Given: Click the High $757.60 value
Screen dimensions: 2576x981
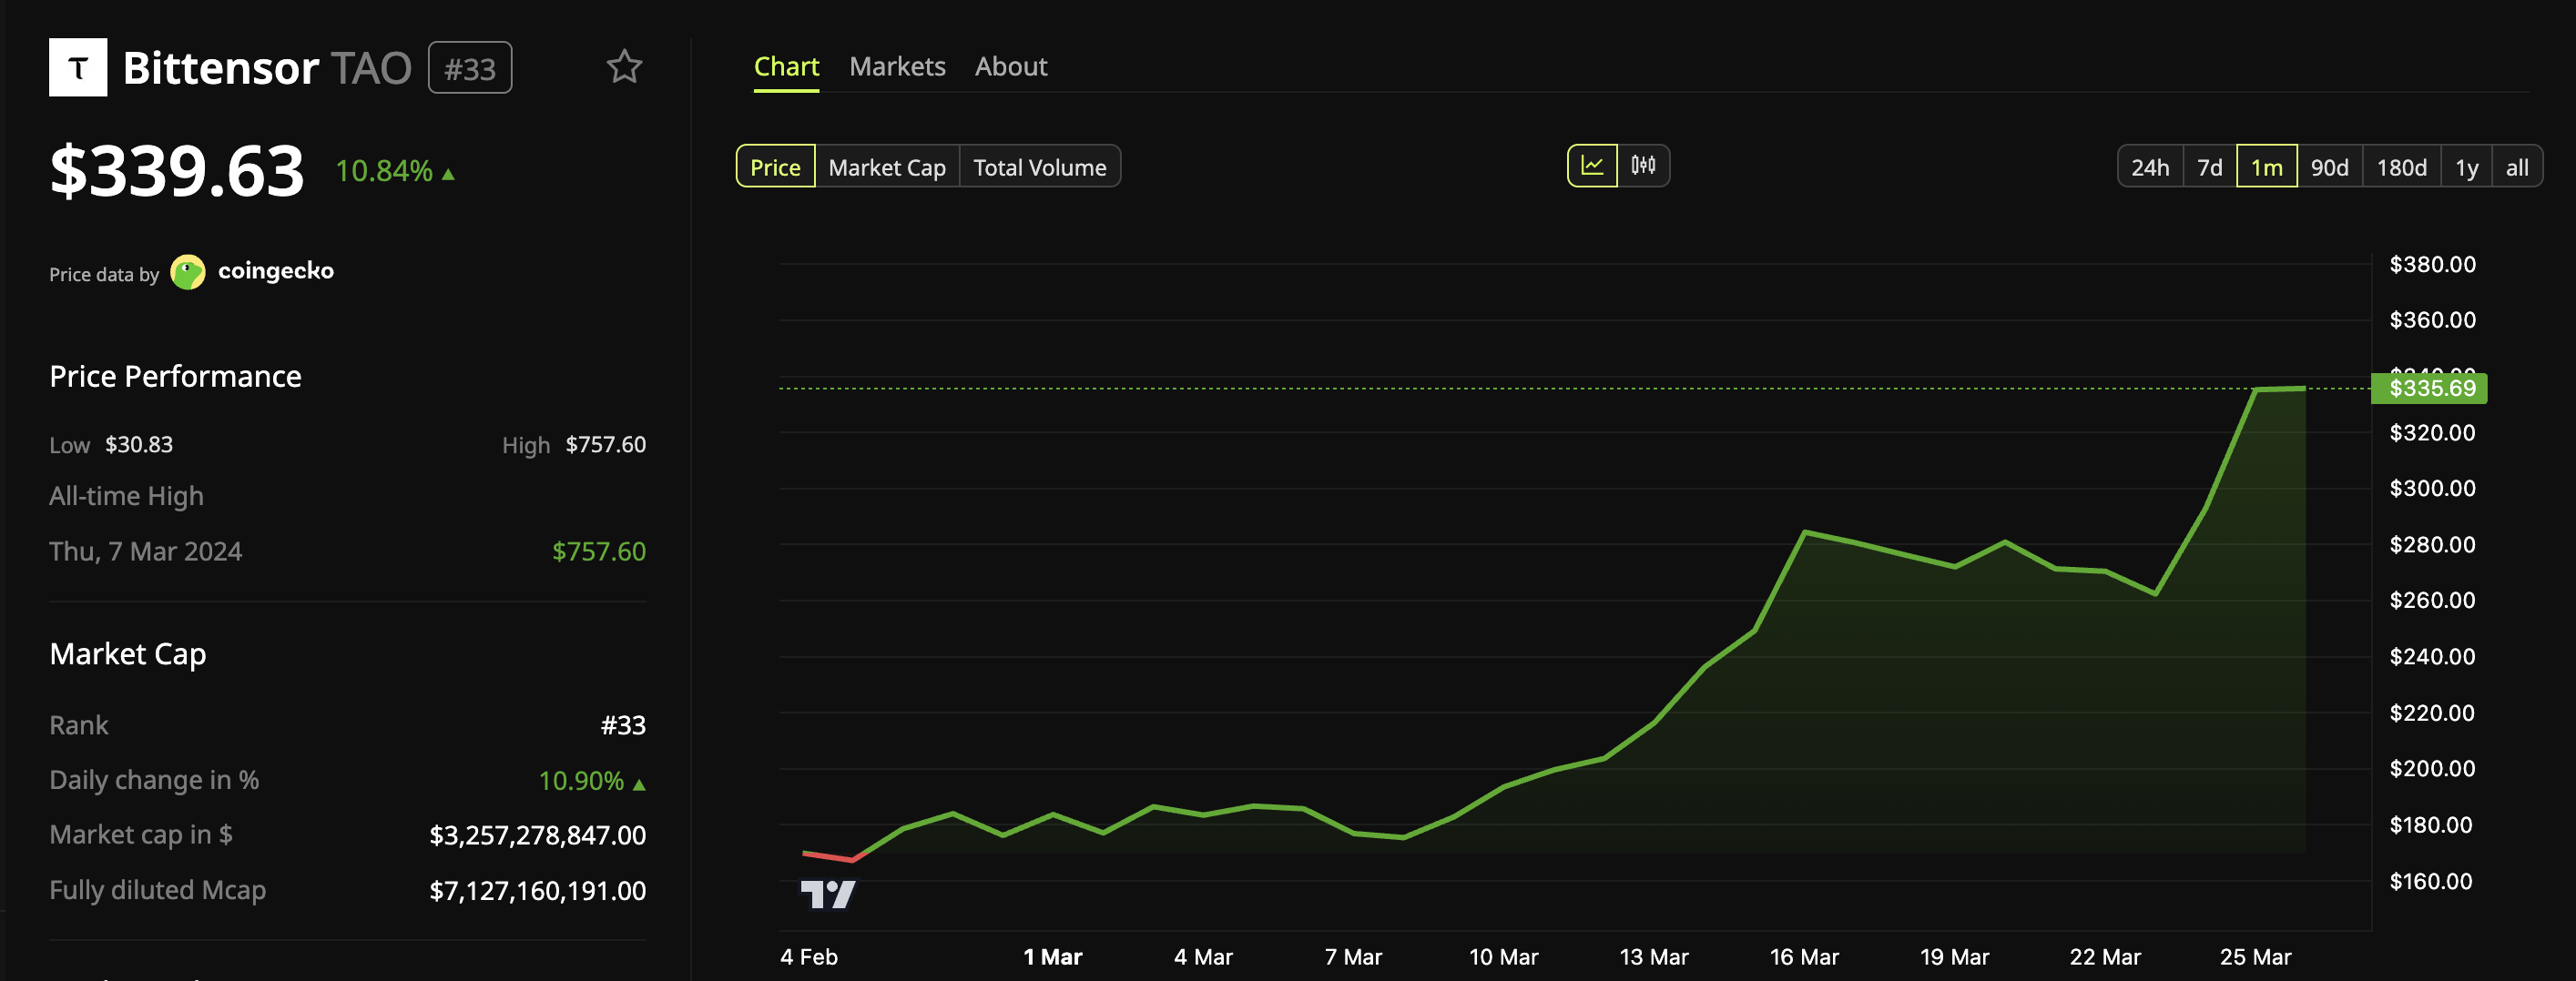Looking at the screenshot, I should (606, 445).
